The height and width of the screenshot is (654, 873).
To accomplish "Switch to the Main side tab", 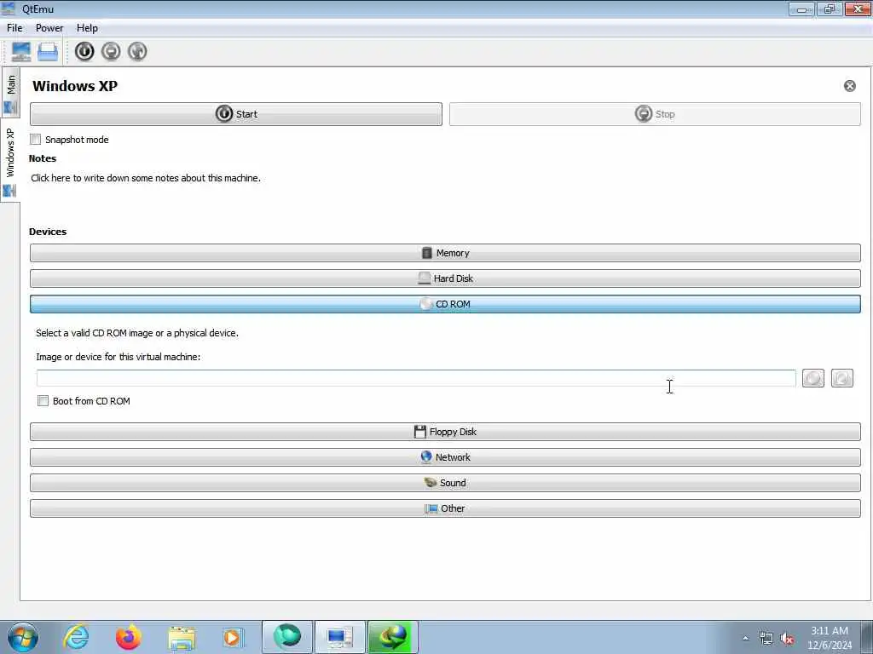I will [10, 92].
